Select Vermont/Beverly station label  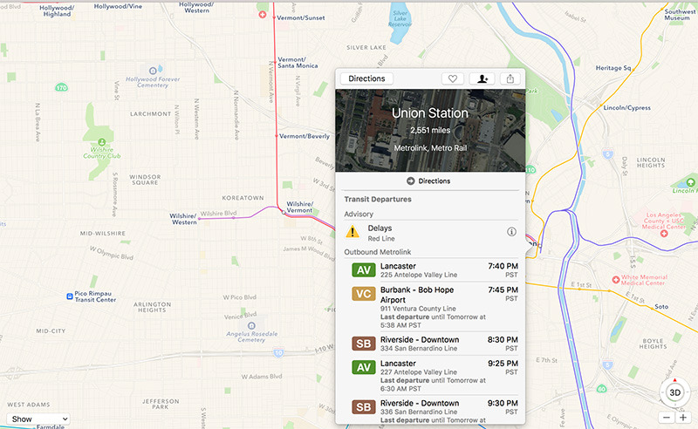point(305,136)
